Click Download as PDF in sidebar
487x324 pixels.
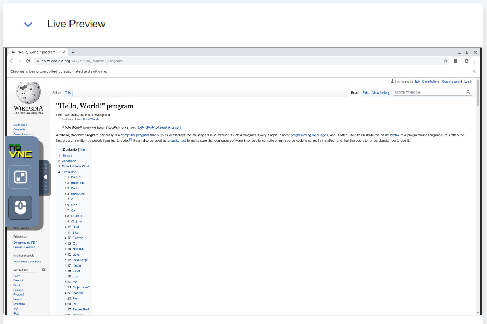[x=25, y=242]
